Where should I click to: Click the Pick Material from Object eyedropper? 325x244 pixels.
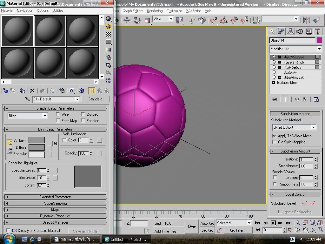(x=28, y=99)
